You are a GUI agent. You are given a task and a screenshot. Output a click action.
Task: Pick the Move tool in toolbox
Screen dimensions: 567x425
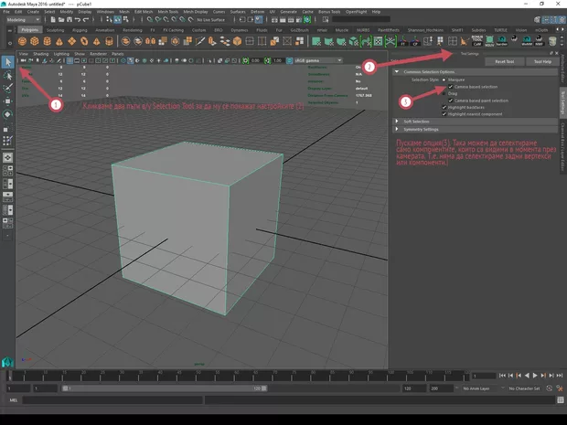point(7,101)
